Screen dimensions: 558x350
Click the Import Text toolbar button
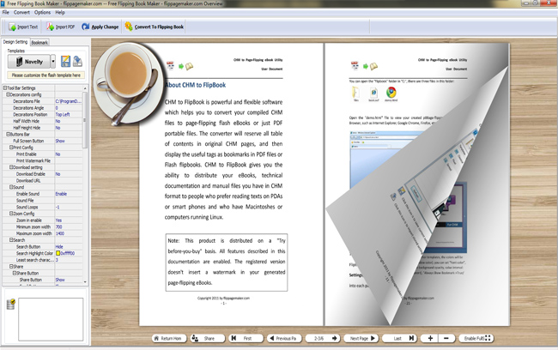click(x=23, y=27)
